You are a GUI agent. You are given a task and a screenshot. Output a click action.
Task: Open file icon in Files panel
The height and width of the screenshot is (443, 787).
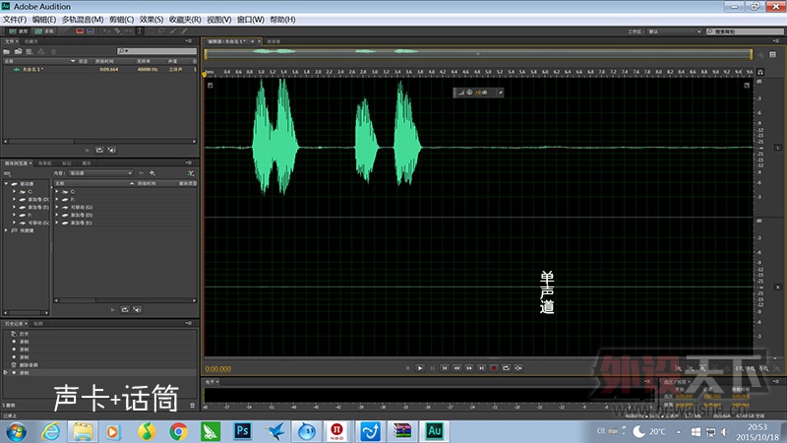pos(7,51)
